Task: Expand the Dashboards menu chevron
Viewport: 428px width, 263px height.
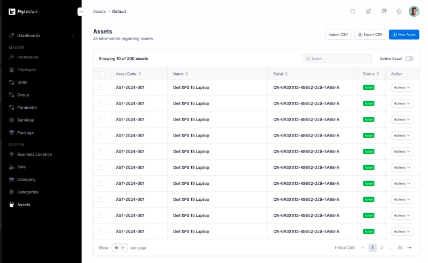Action: [x=72, y=35]
